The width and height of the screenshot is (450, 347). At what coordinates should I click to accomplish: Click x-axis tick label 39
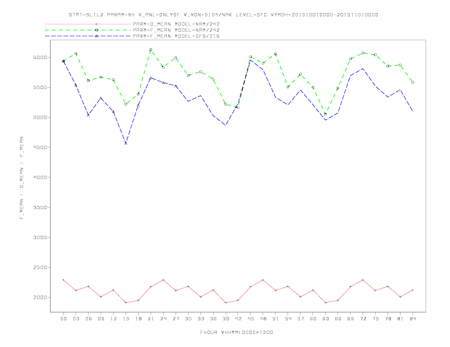pyautogui.click(x=226, y=319)
